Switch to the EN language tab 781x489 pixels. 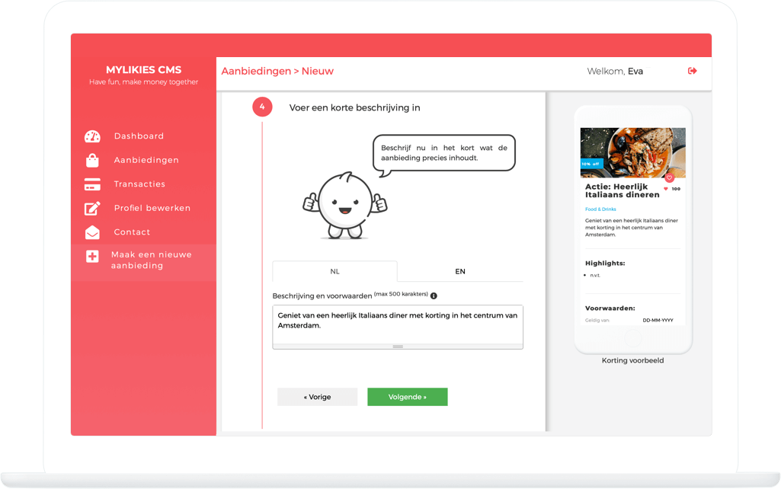[460, 271]
